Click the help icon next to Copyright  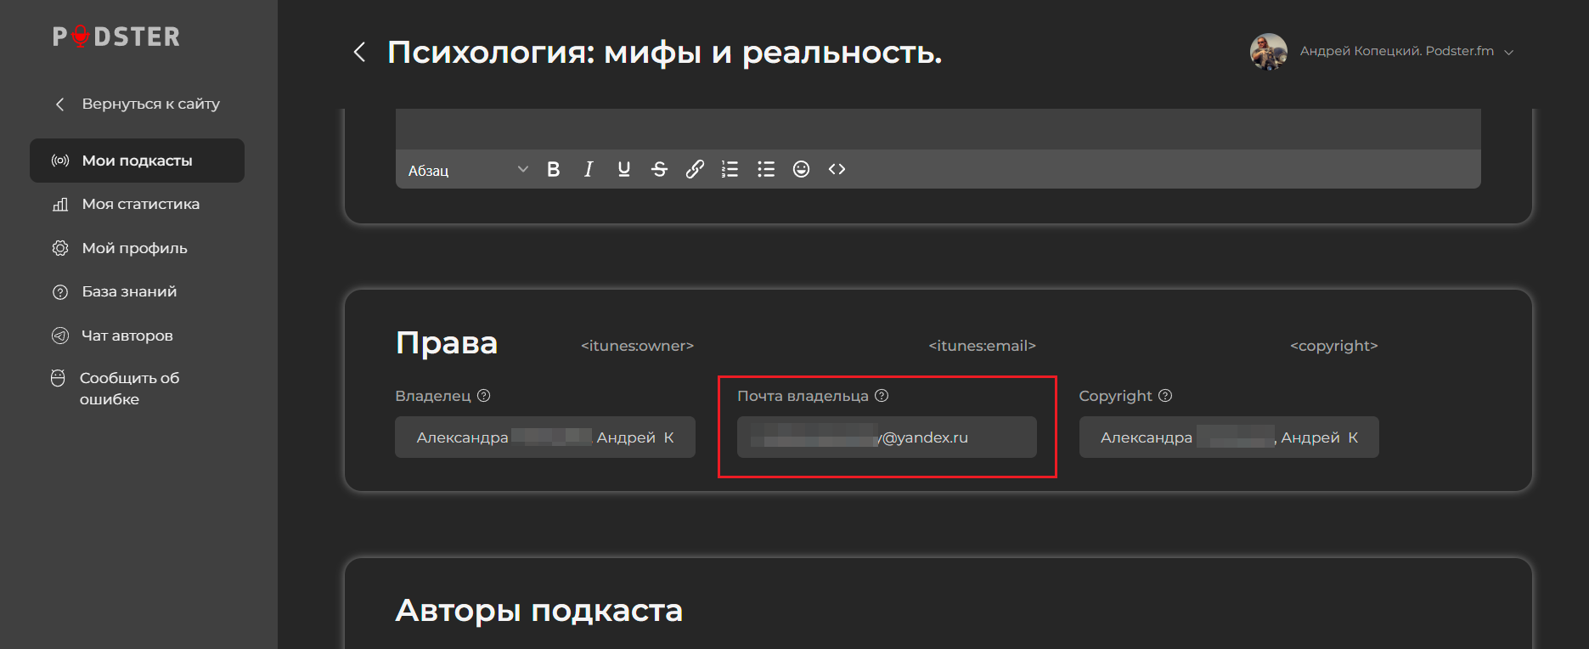click(x=1165, y=396)
